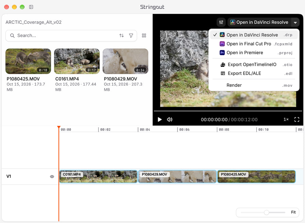Expand the export options dropdown arrow
The image size is (305, 223).
point(295,22)
